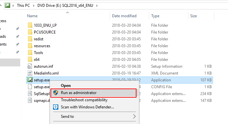
Task: Click the 147 KB size cell
Action: 206,101
